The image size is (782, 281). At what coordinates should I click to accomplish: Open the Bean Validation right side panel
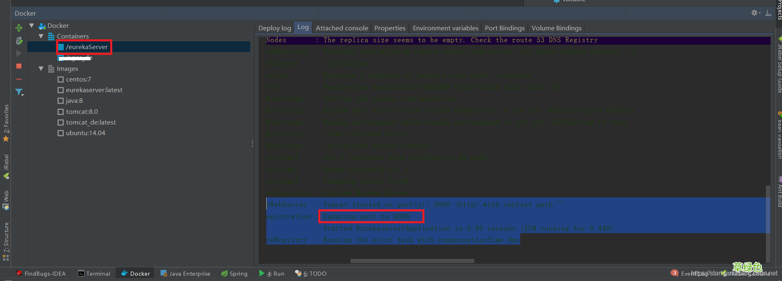click(x=779, y=135)
